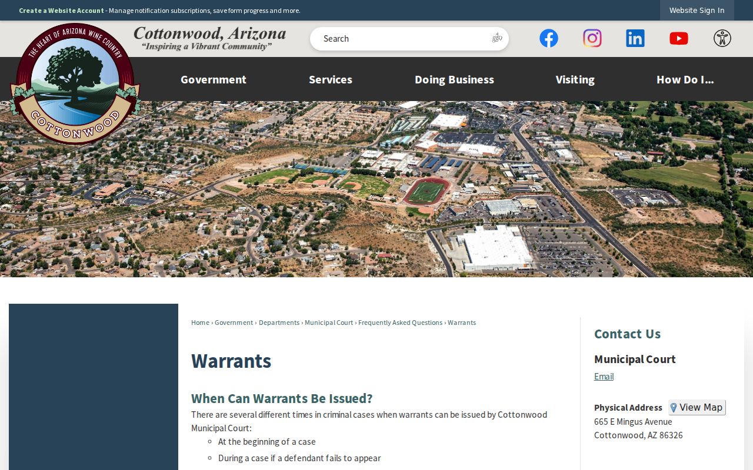Click 'During a case if a defendant fails to appear'
The width and height of the screenshot is (753, 470).
coord(299,458)
